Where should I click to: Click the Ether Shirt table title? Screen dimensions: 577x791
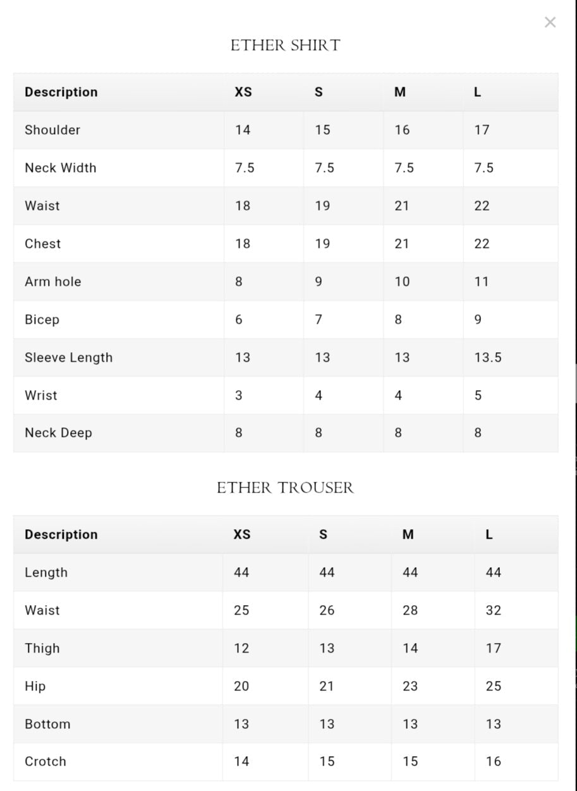click(x=285, y=46)
